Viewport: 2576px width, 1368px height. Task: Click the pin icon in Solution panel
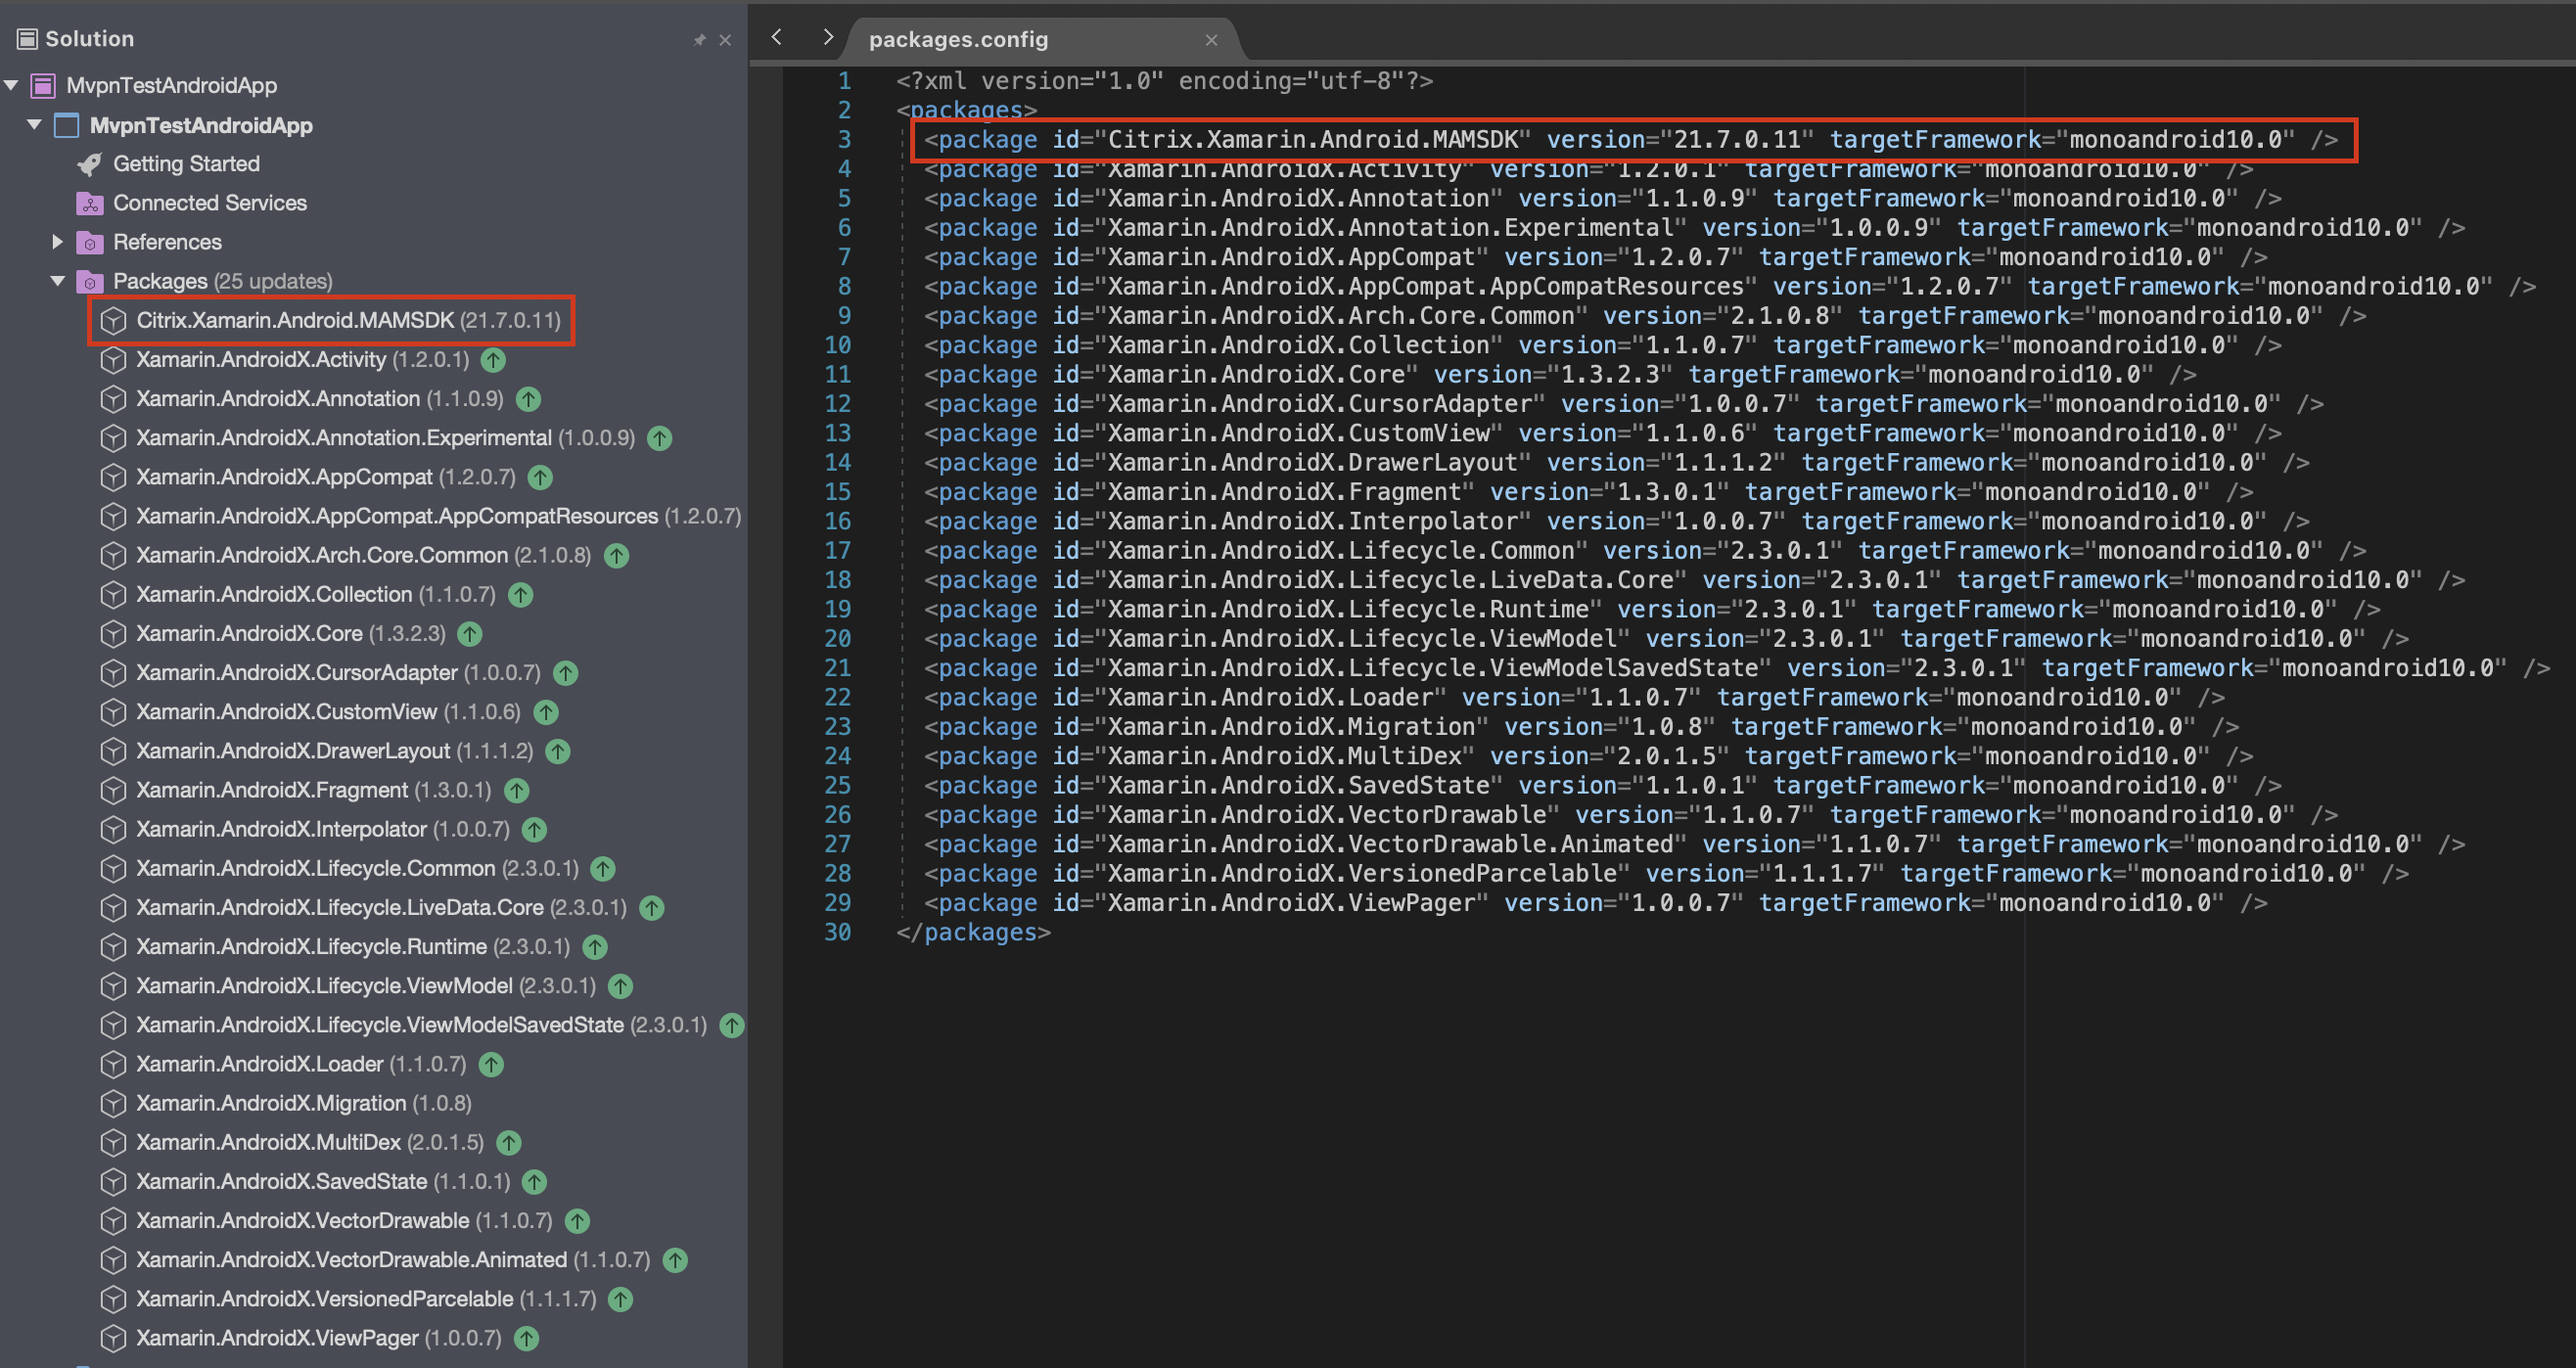(699, 40)
